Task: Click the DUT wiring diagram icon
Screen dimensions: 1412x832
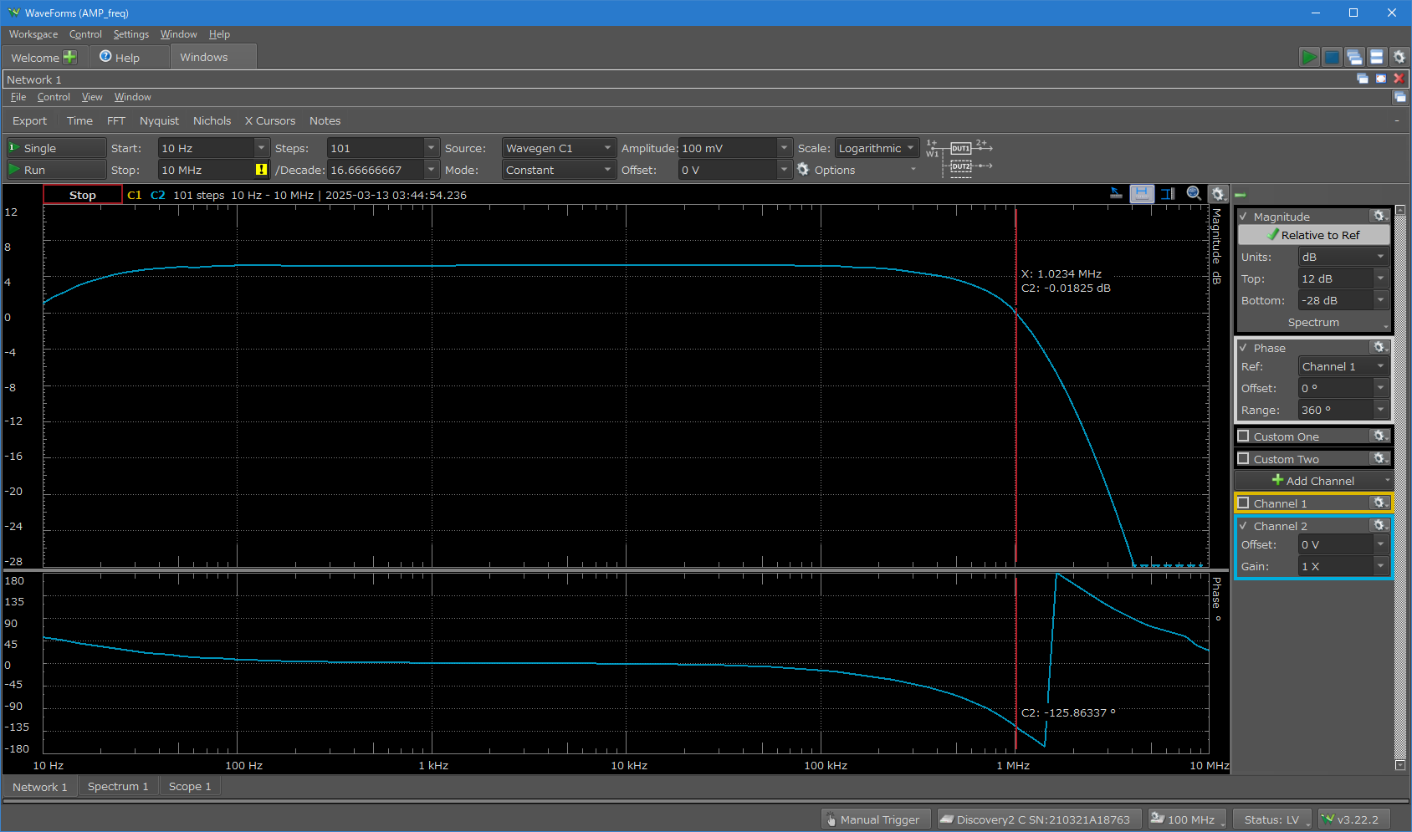Action: click(959, 157)
